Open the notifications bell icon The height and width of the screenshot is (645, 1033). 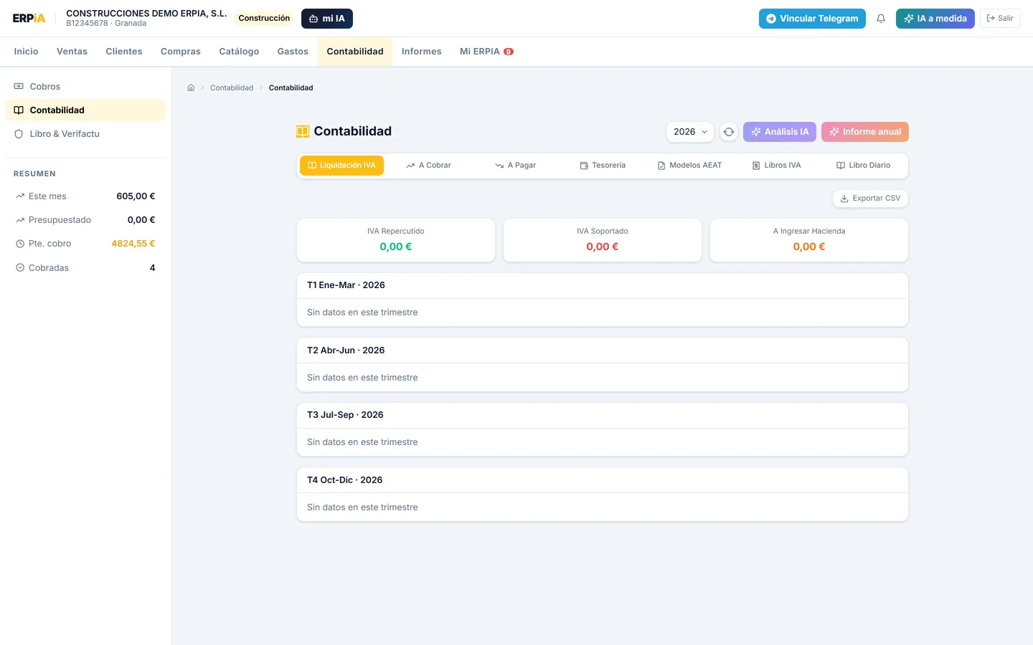click(x=881, y=19)
